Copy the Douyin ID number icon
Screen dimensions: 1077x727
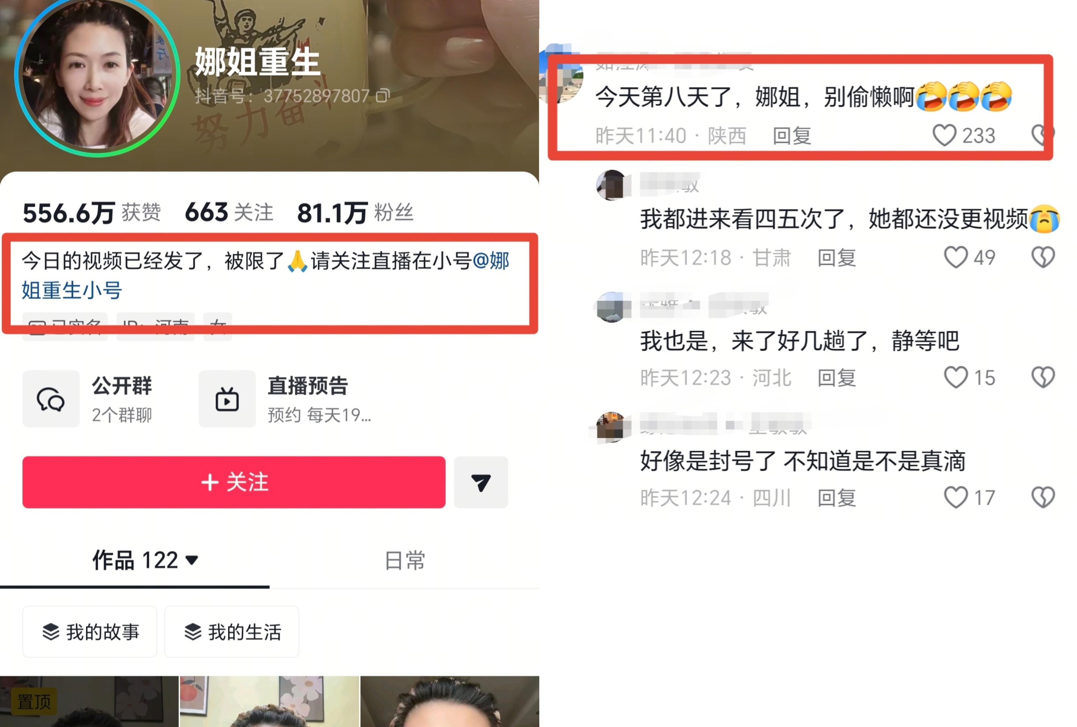point(383,96)
